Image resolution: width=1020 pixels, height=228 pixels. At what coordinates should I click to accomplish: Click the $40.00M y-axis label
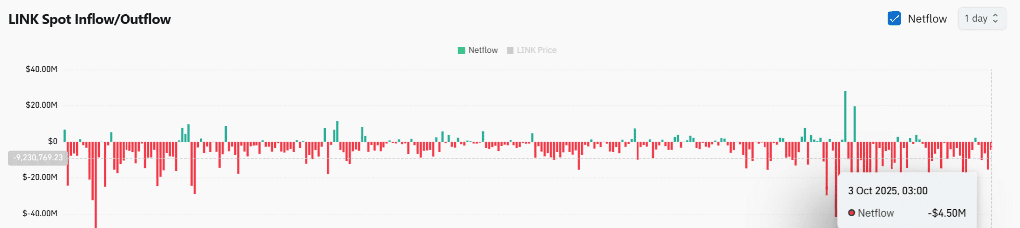pyautogui.click(x=41, y=69)
